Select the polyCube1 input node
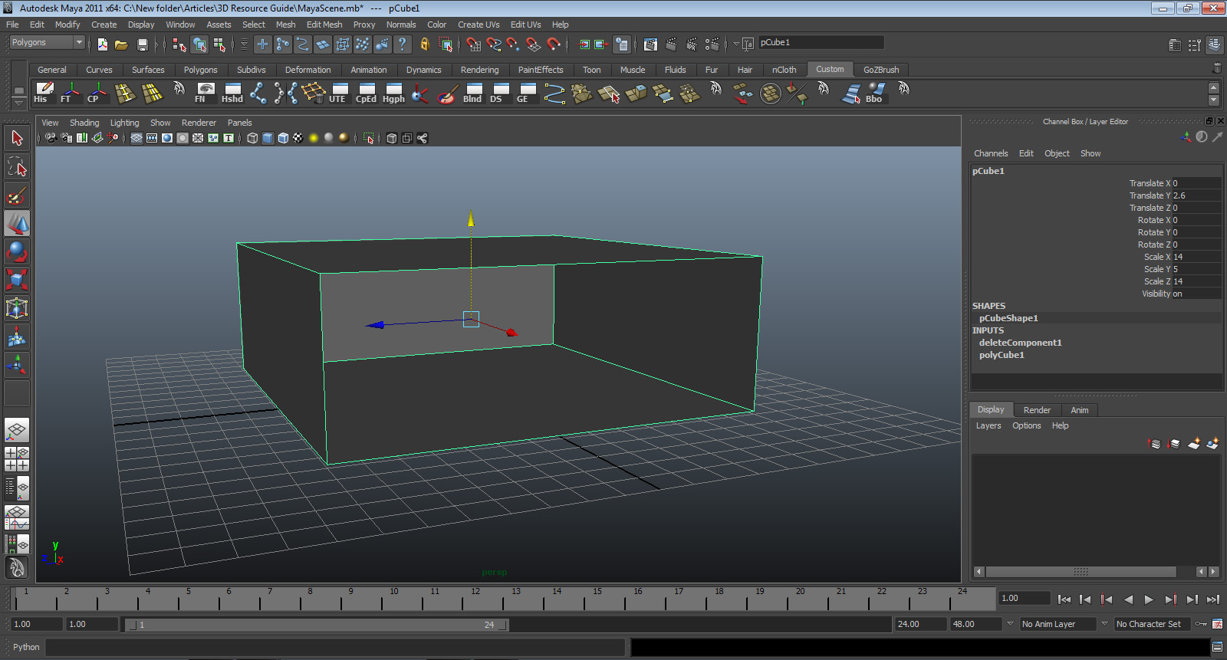Screen dimensions: 1227x660 pos(1001,355)
